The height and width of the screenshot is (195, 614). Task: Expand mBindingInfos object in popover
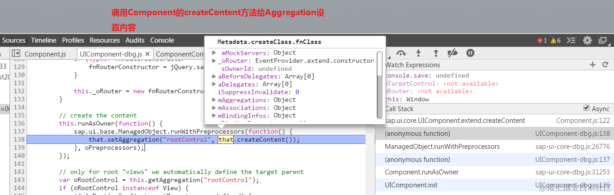point(214,115)
